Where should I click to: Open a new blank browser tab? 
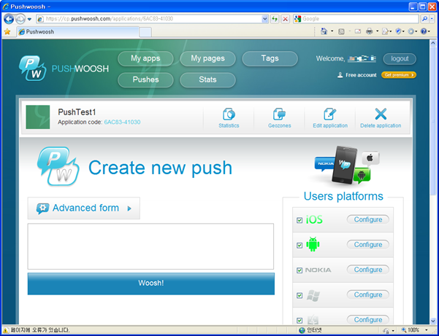tap(145, 32)
